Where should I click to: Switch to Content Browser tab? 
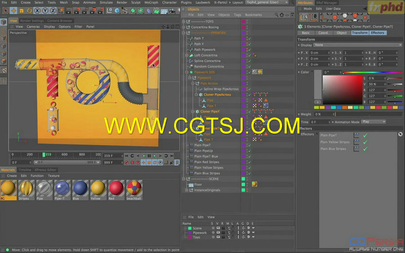point(60,21)
